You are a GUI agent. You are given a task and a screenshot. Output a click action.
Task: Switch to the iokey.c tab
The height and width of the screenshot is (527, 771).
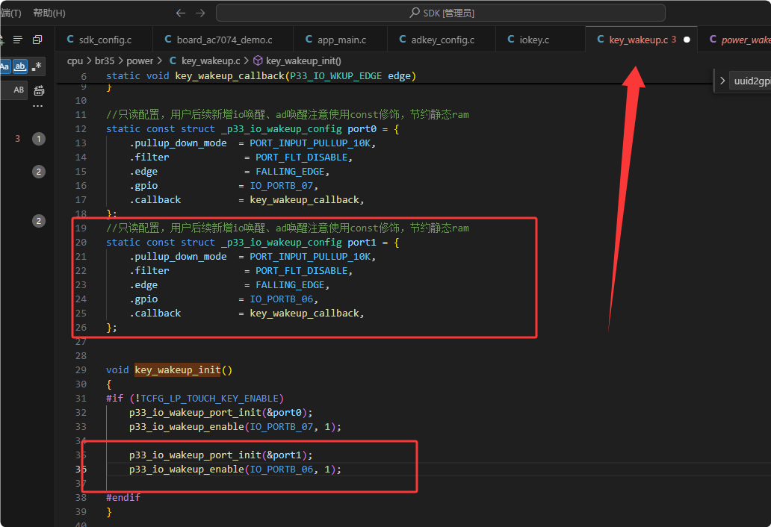(x=540, y=40)
